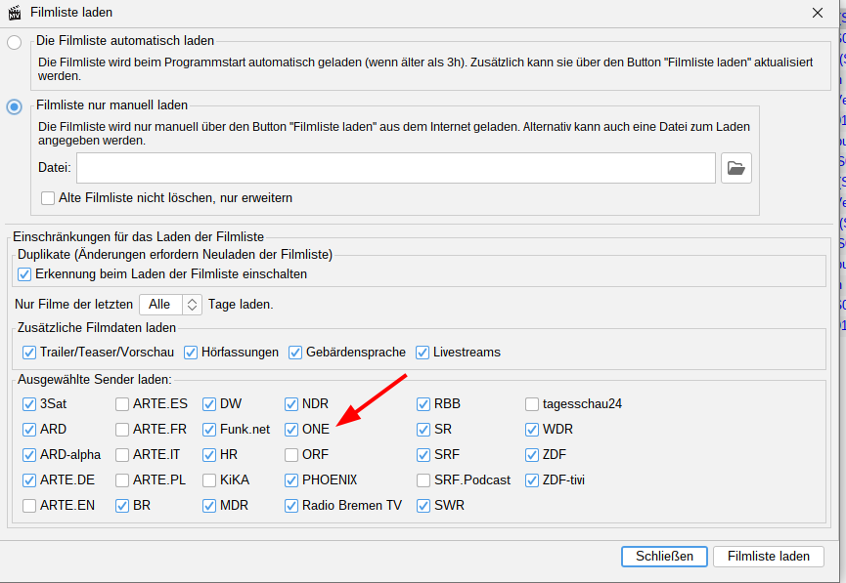Click the Datei path input field
846x583 pixels.
[x=396, y=168]
